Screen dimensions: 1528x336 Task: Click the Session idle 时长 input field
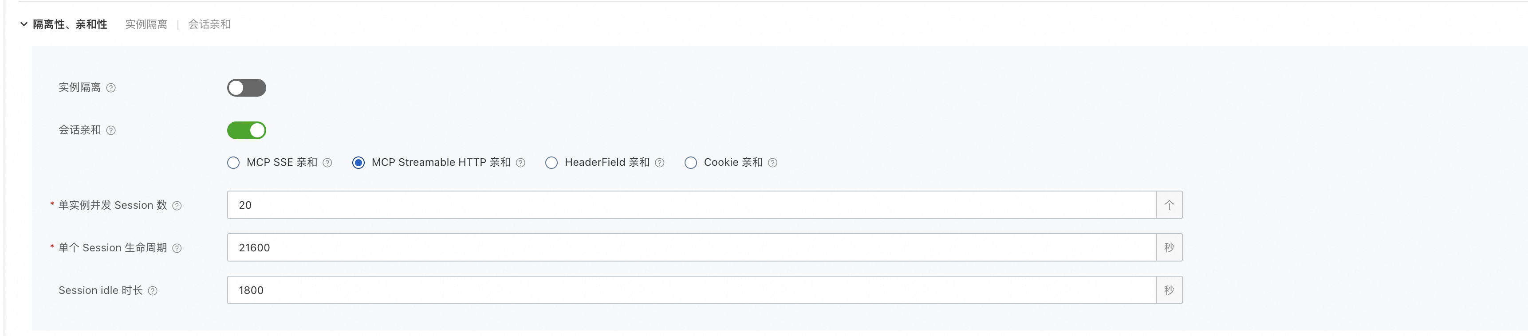691,290
